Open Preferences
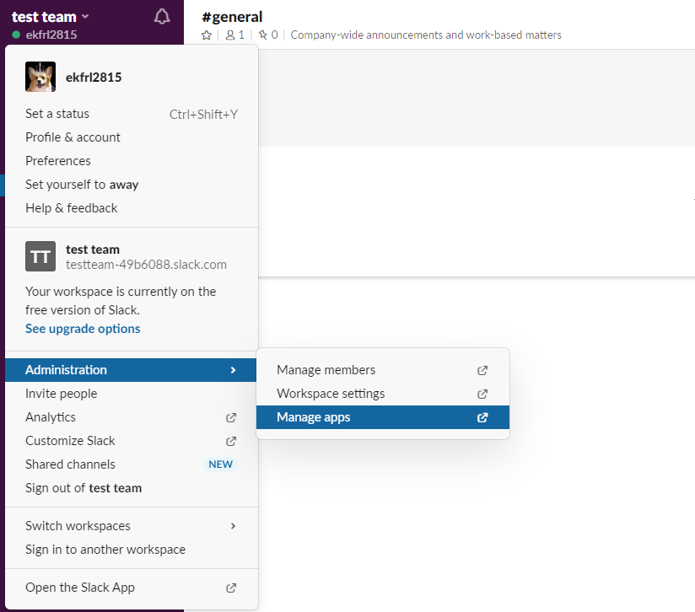 [132, 161]
